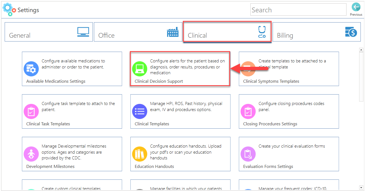Image resolution: width=366 pixels, height=191 pixels.
Task: Click in the Search field
Action: pos(298,10)
